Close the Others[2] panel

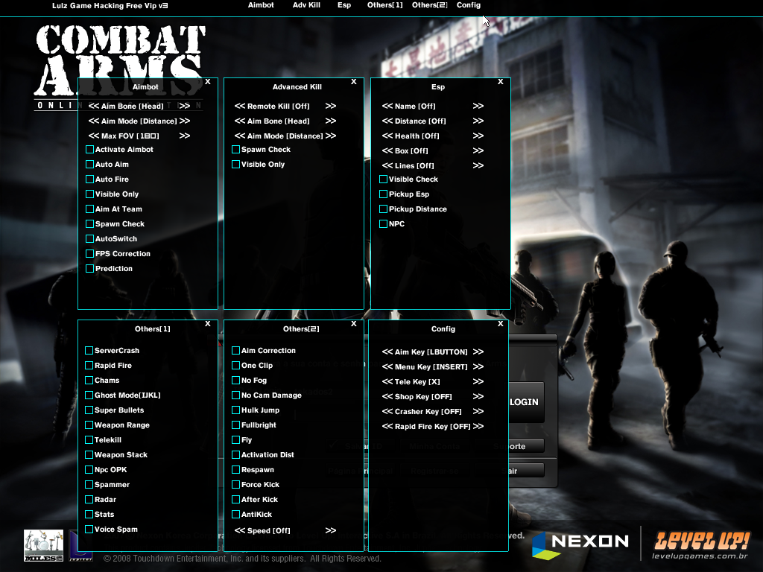(354, 323)
